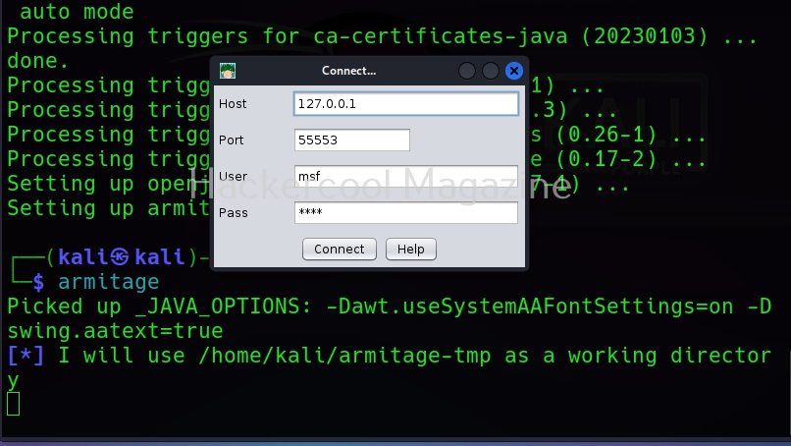Close the Connect dialog with blue X
The image size is (791, 446).
coord(514,71)
